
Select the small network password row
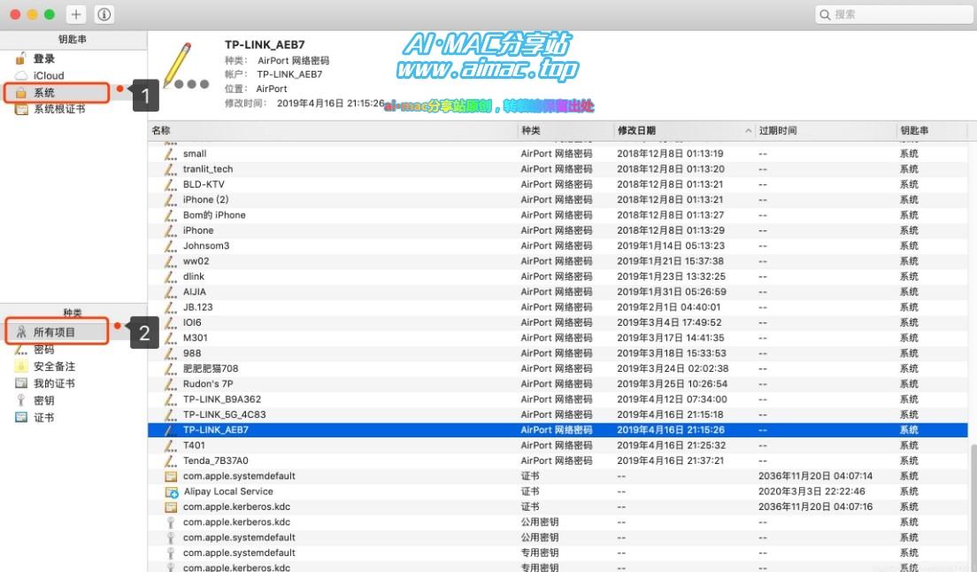[558, 153]
